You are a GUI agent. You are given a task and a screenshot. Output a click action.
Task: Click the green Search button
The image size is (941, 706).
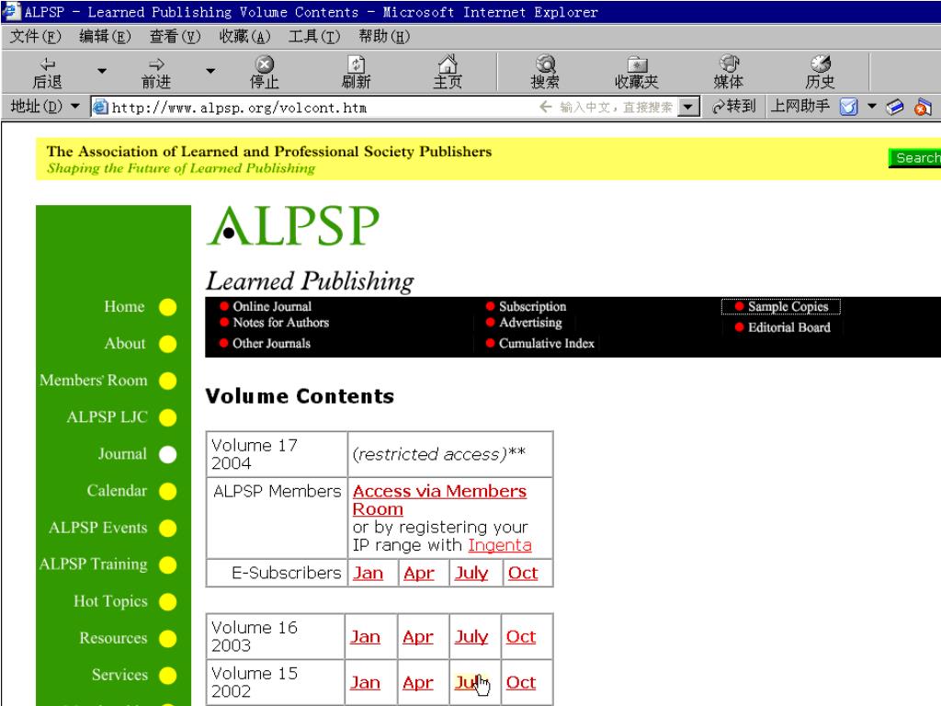click(x=915, y=158)
